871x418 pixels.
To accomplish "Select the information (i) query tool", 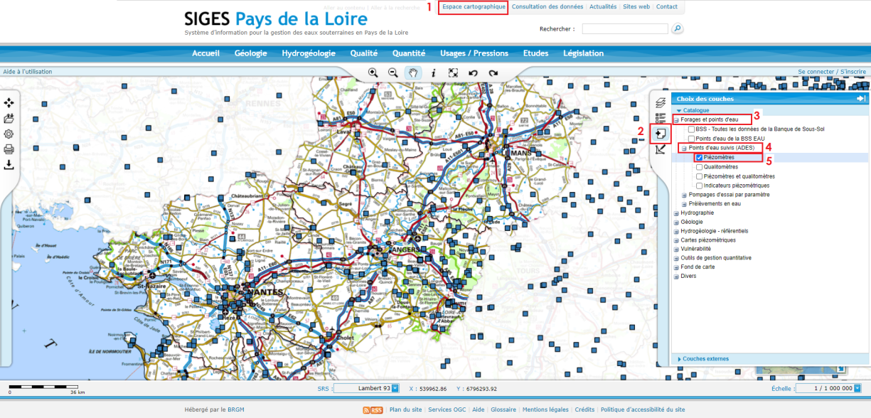I will tap(433, 73).
